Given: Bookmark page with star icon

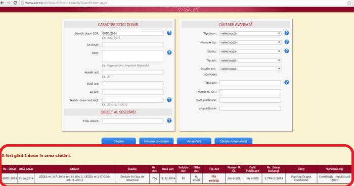Looking at the screenshot, I should click(x=349, y=3).
